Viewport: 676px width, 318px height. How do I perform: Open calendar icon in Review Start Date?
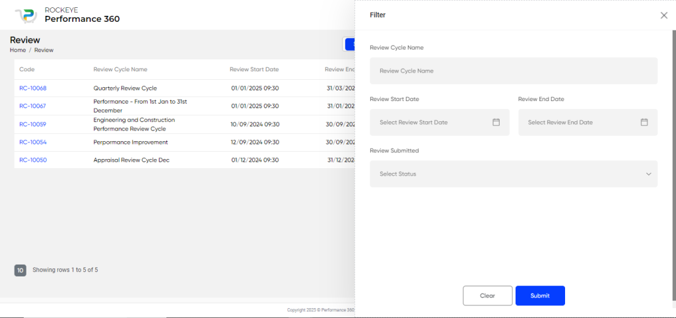pos(496,122)
